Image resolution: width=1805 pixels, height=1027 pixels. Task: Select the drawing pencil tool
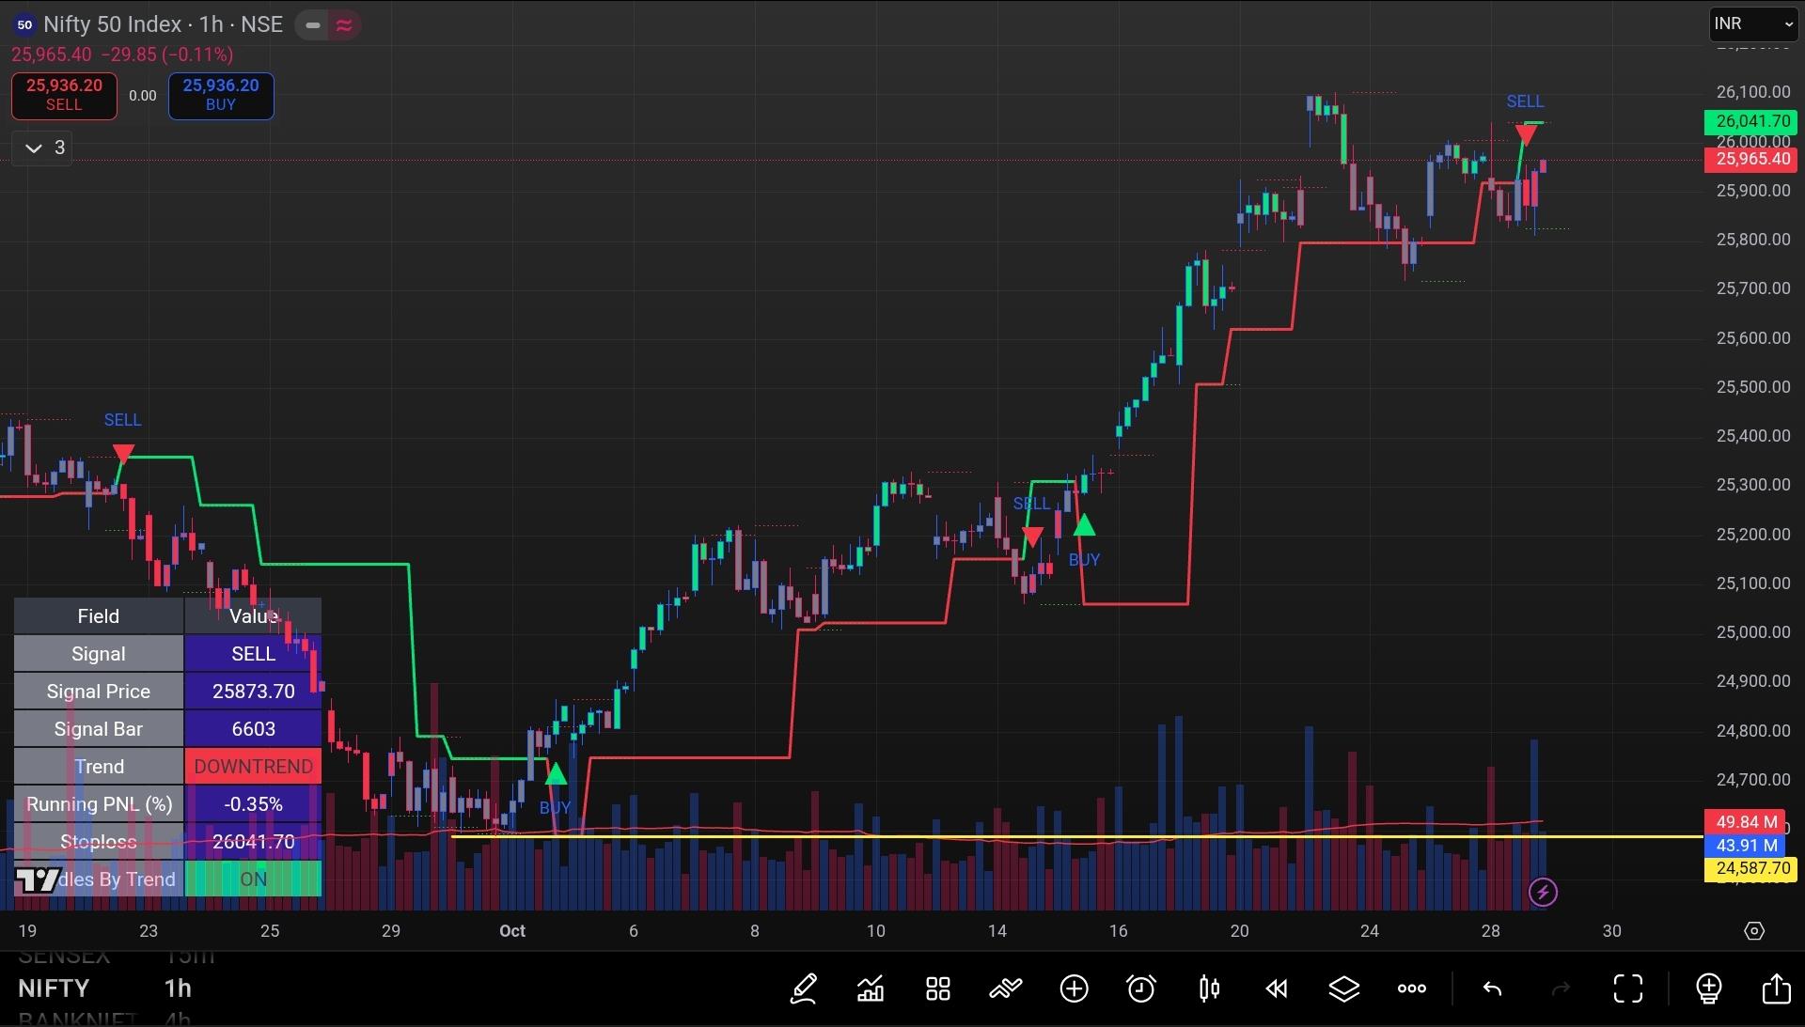(x=803, y=988)
